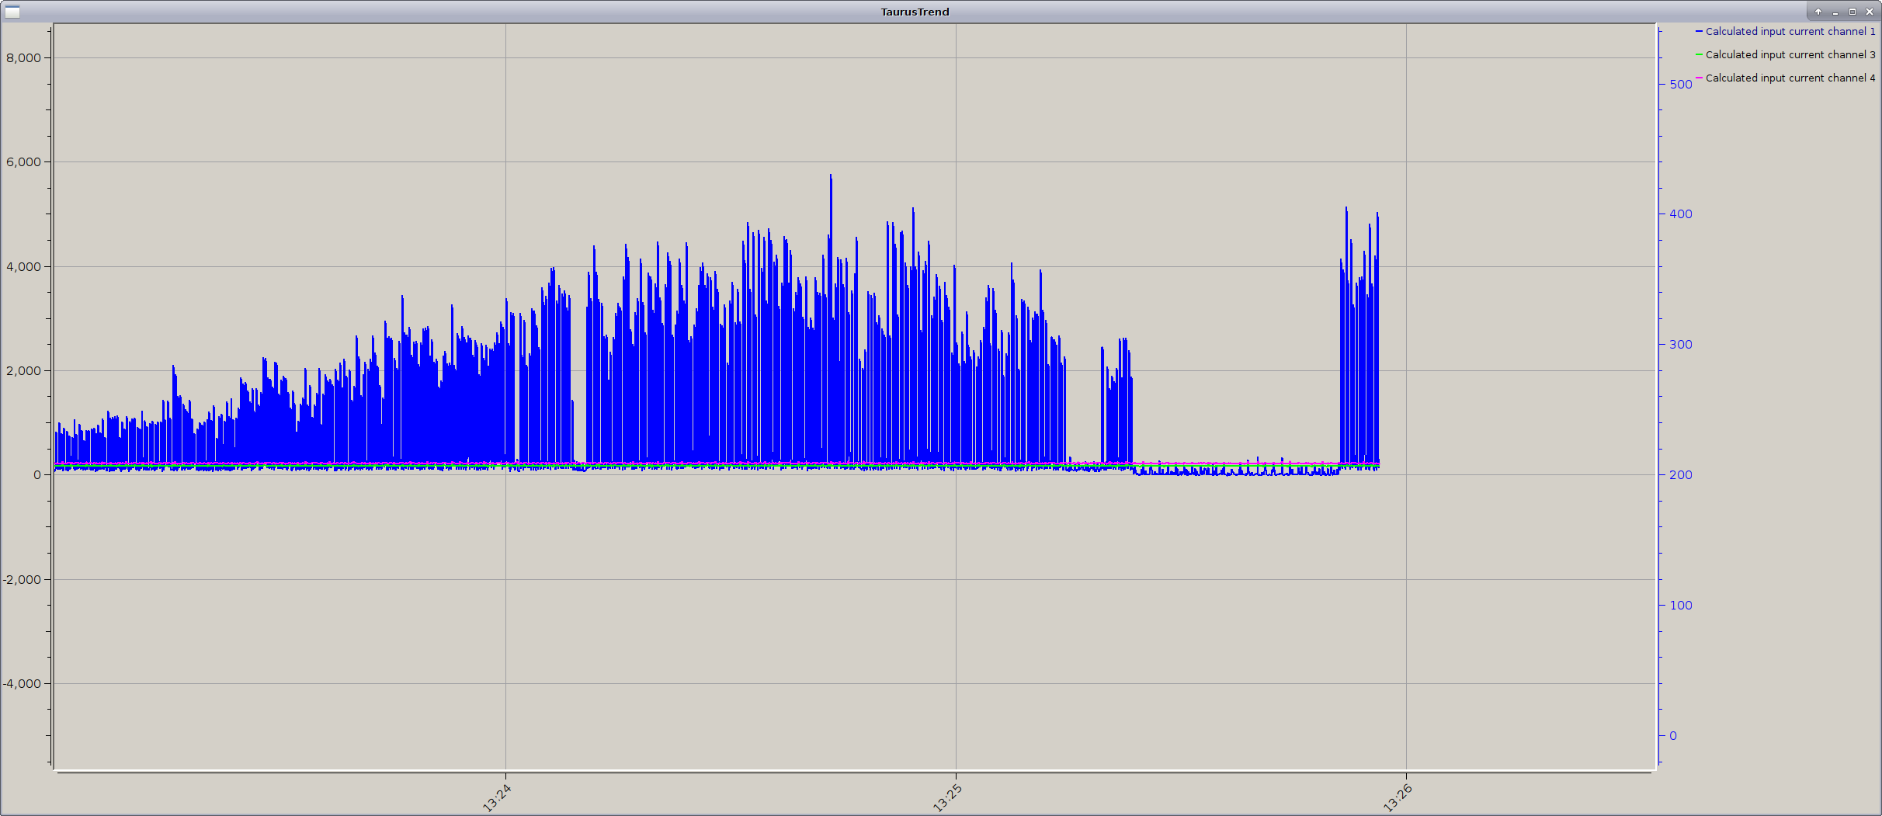1882x816 pixels.
Task: Click the 13:25 time axis label
Action: tap(947, 797)
